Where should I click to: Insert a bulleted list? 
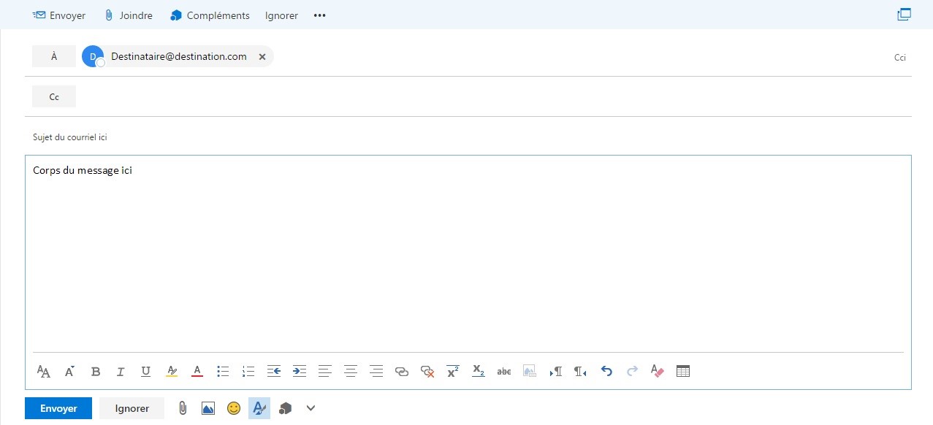tap(223, 372)
